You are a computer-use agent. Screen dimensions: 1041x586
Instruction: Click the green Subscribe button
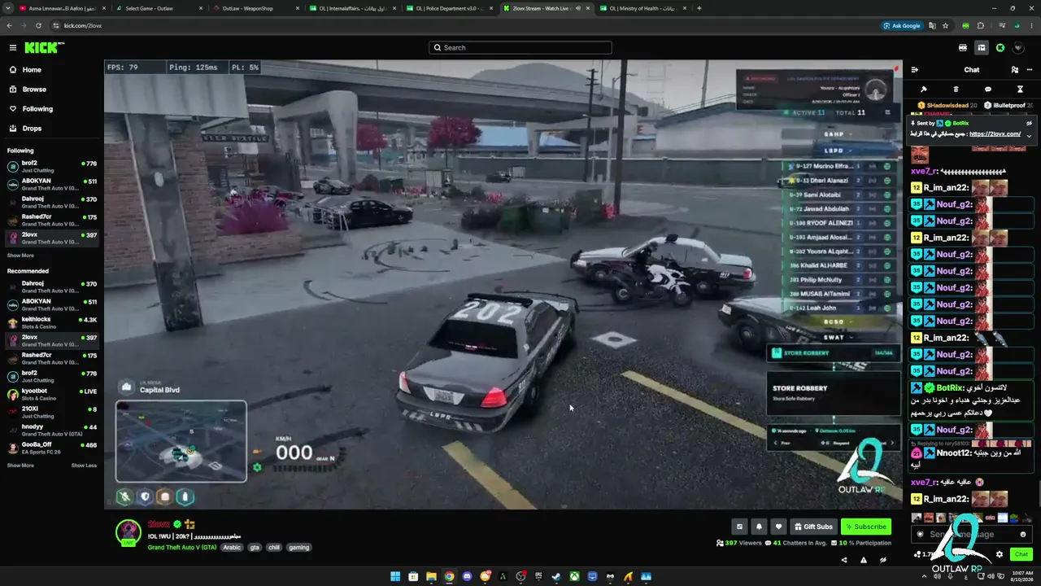(866, 527)
